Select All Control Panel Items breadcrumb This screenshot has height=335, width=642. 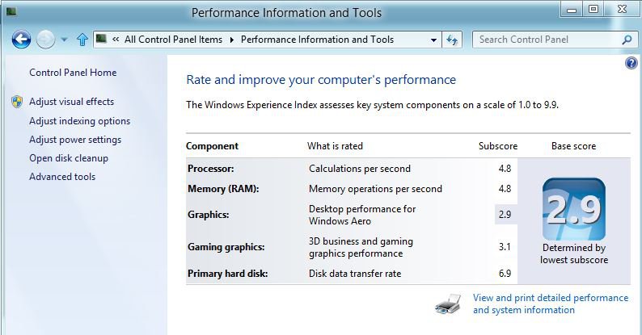[x=173, y=40]
